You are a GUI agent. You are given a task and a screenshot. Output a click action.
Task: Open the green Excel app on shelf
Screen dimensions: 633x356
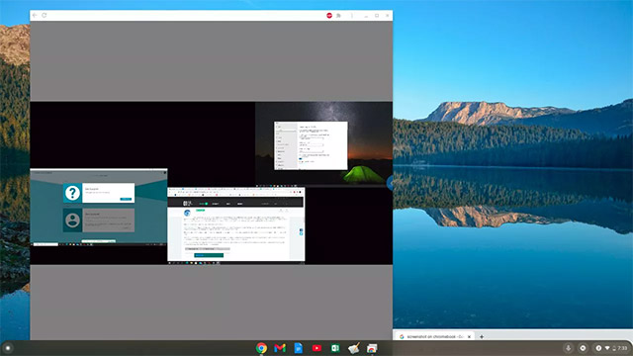click(335, 348)
